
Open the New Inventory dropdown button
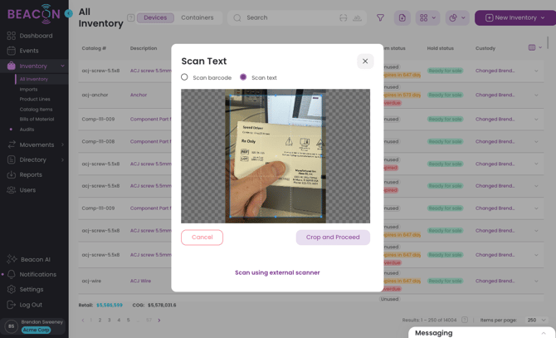(x=515, y=17)
